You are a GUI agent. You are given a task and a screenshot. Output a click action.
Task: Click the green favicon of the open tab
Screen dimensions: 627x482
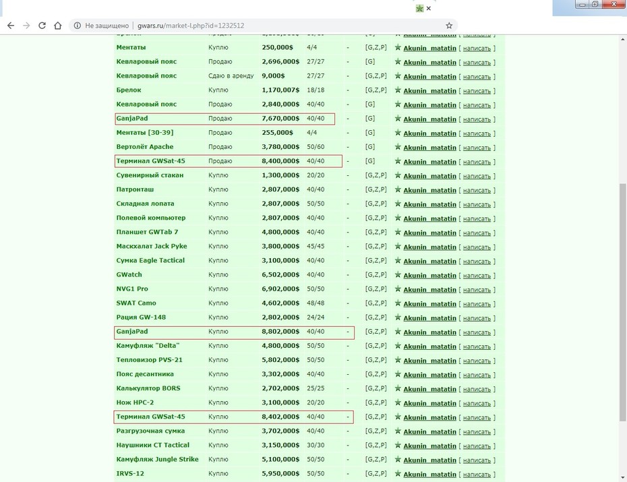pyautogui.click(x=419, y=8)
